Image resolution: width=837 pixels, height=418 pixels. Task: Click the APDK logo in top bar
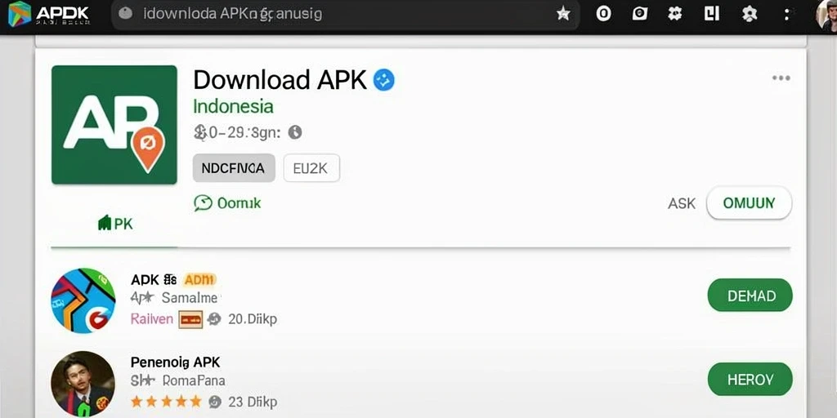49,14
